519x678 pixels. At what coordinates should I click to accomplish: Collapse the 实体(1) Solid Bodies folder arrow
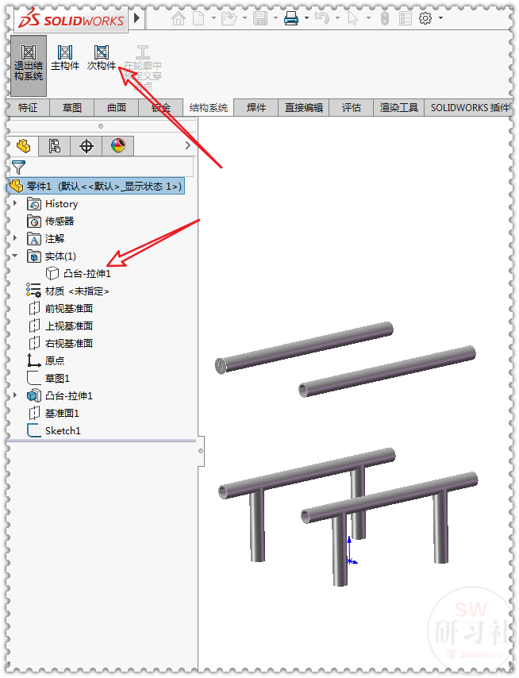pos(15,256)
